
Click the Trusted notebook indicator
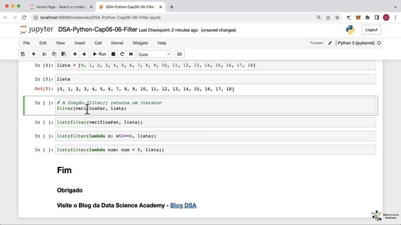[316, 43]
